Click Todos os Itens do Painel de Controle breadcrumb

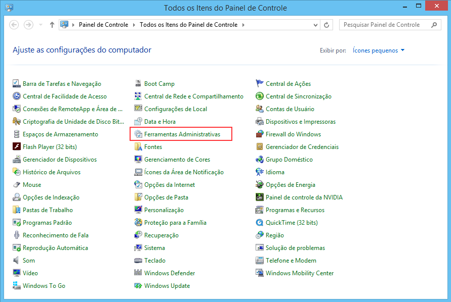click(x=189, y=25)
